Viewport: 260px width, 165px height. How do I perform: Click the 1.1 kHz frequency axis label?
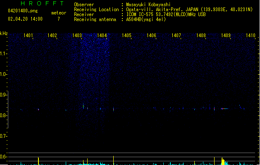[x=3, y=54]
